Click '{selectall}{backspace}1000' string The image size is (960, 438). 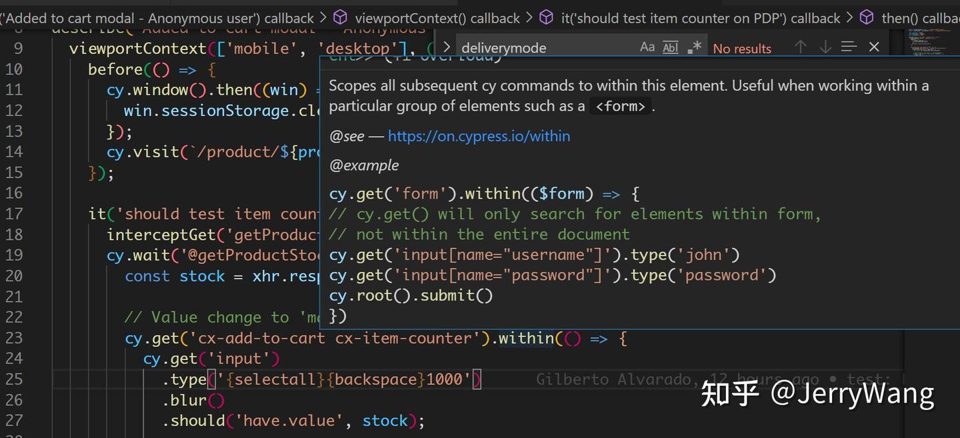(344, 379)
